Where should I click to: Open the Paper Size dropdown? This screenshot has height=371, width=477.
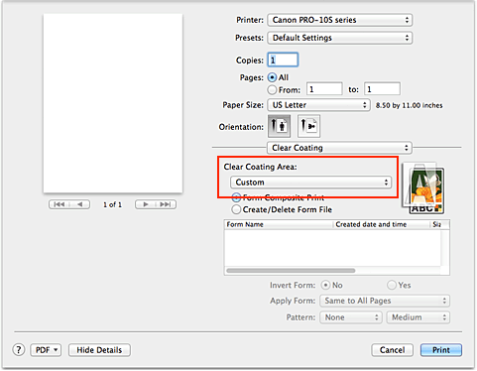tap(318, 105)
